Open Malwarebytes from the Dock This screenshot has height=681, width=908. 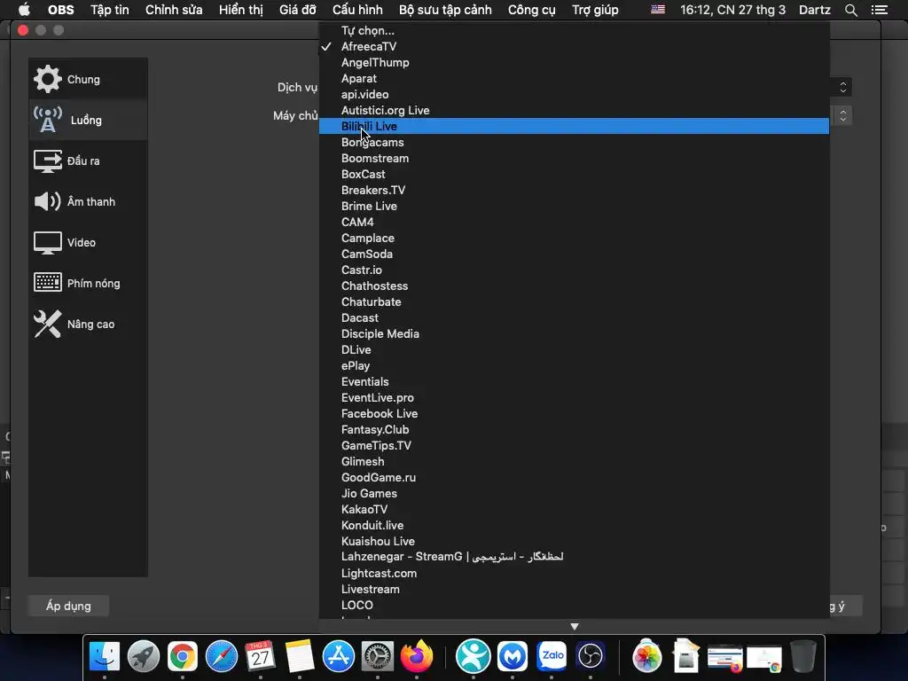513,656
